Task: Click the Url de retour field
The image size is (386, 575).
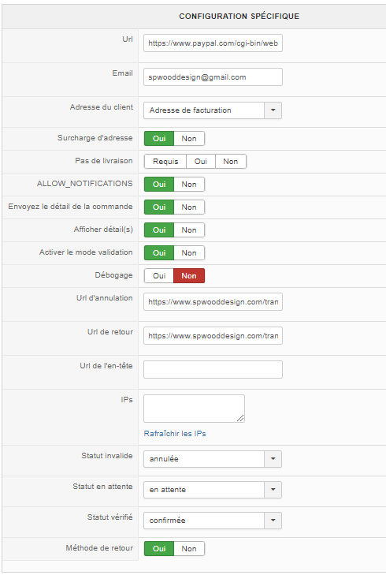Action: coord(213,335)
